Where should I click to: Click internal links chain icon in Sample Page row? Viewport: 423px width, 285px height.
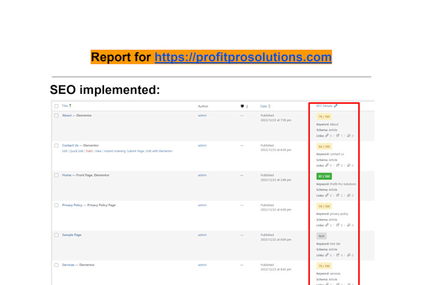pyautogui.click(x=327, y=255)
